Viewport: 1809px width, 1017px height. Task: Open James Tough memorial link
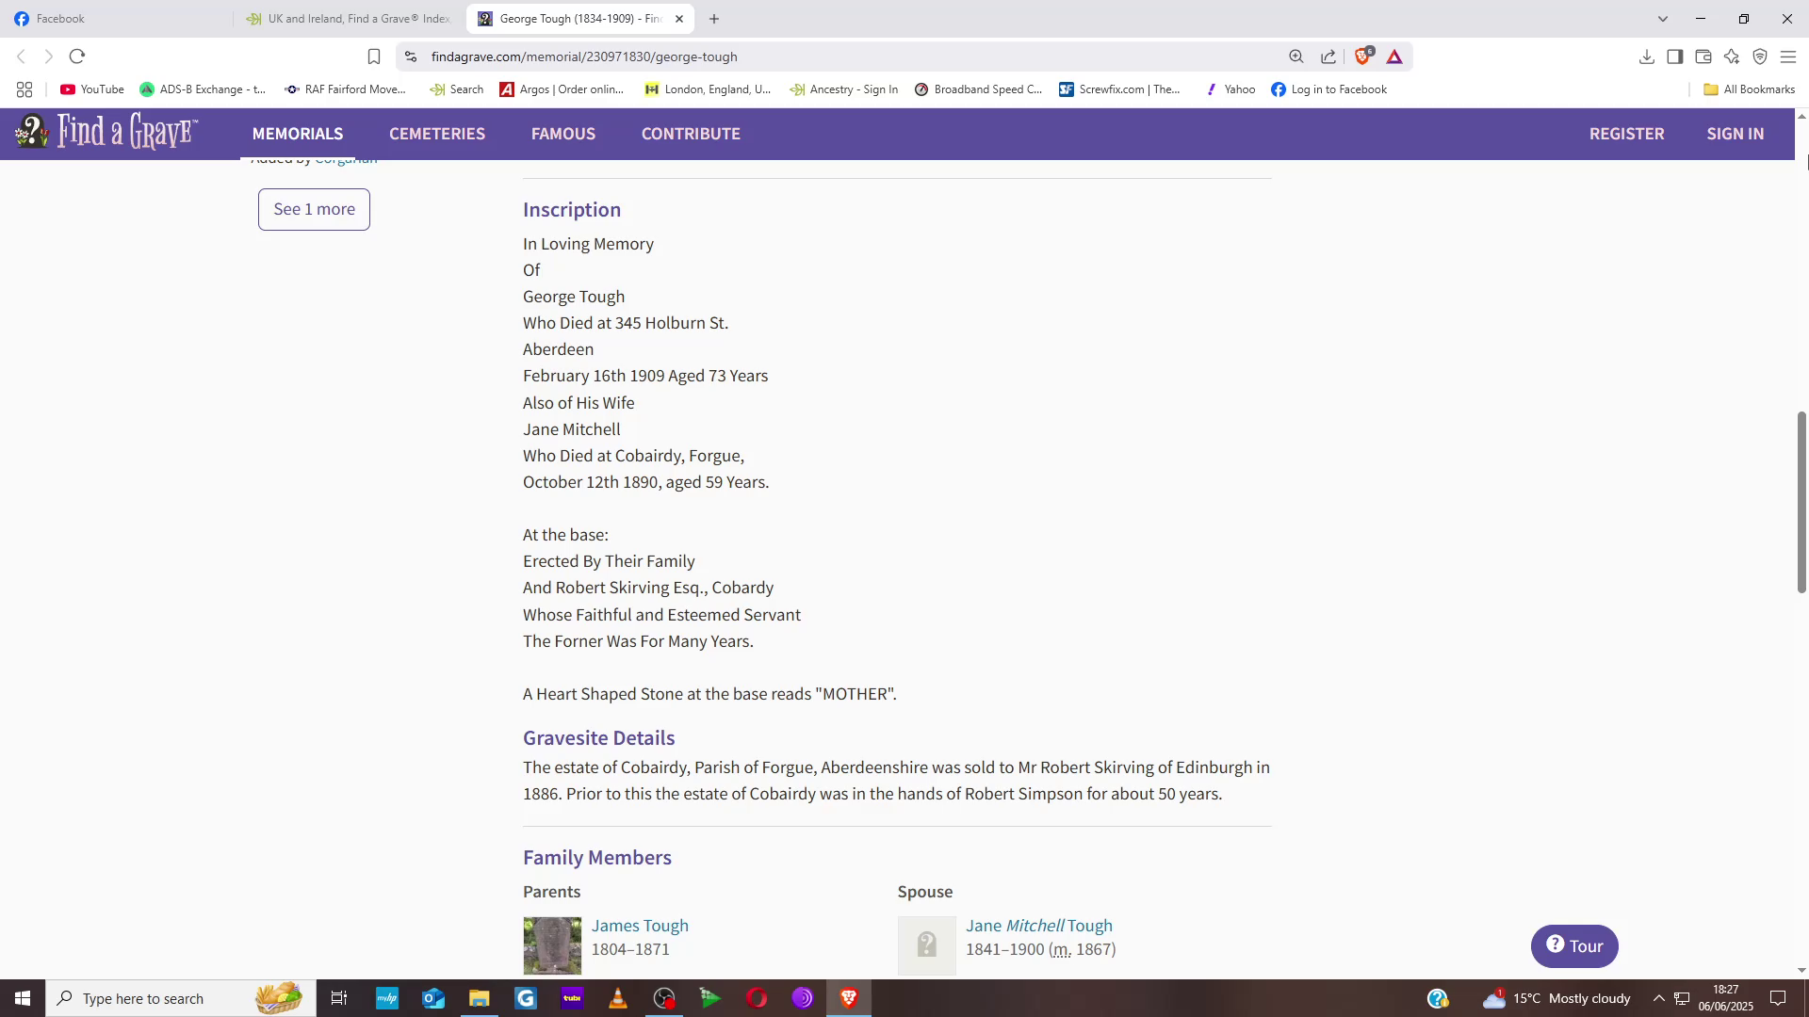pos(640,926)
